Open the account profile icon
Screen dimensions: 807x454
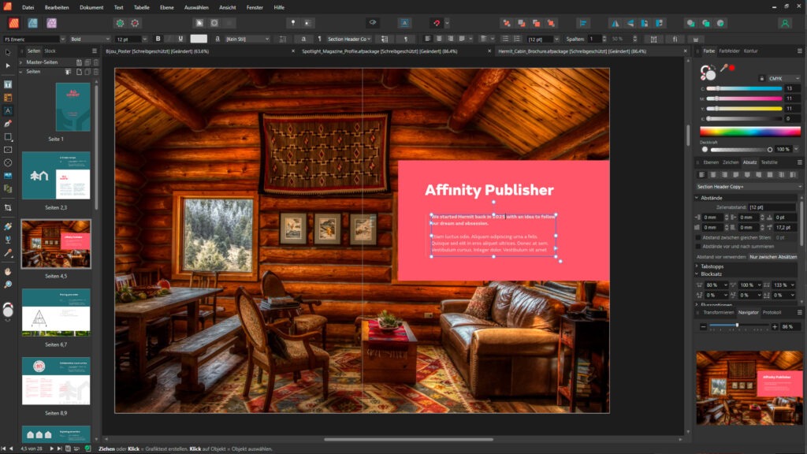pyautogui.click(x=785, y=23)
